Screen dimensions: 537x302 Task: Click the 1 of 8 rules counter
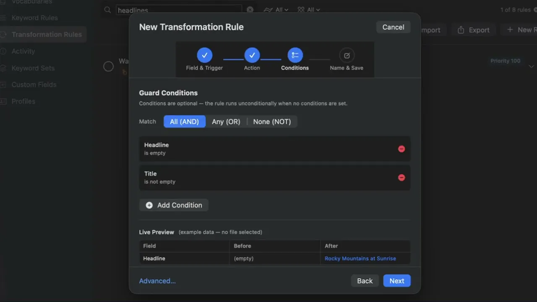(516, 10)
